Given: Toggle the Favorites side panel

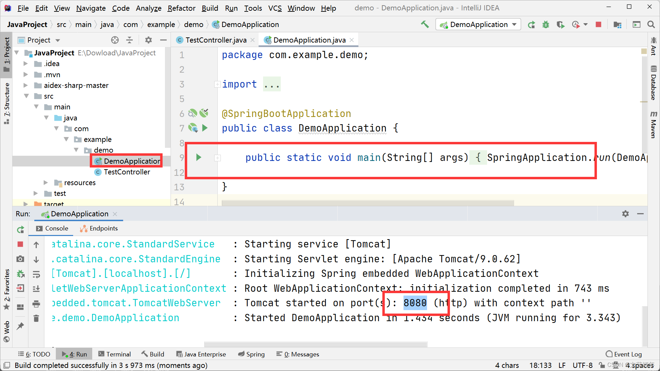Looking at the screenshot, I should click(x=7, y=290).
